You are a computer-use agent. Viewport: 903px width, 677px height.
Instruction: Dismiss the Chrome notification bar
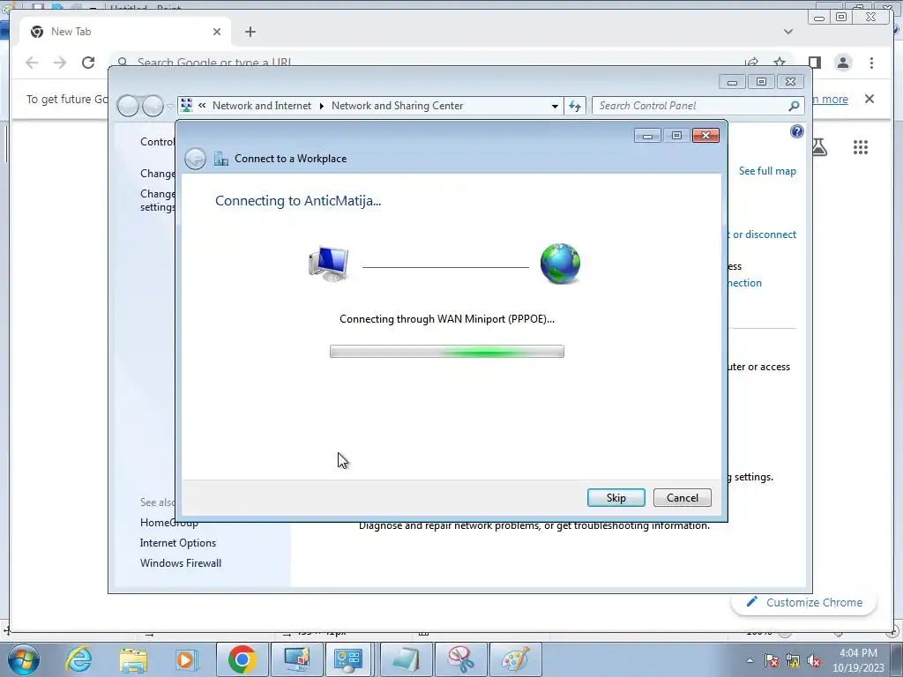tap(869, 99)
